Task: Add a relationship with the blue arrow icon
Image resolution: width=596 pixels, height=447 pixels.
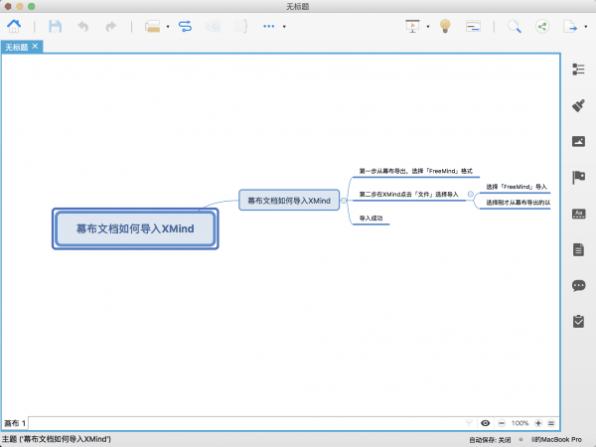Action: point(185,26)
